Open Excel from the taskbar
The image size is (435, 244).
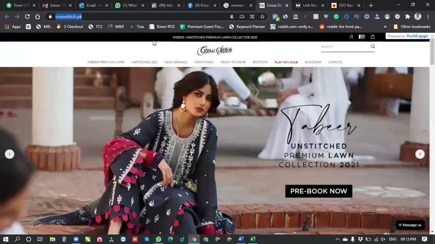click(253, 239)
